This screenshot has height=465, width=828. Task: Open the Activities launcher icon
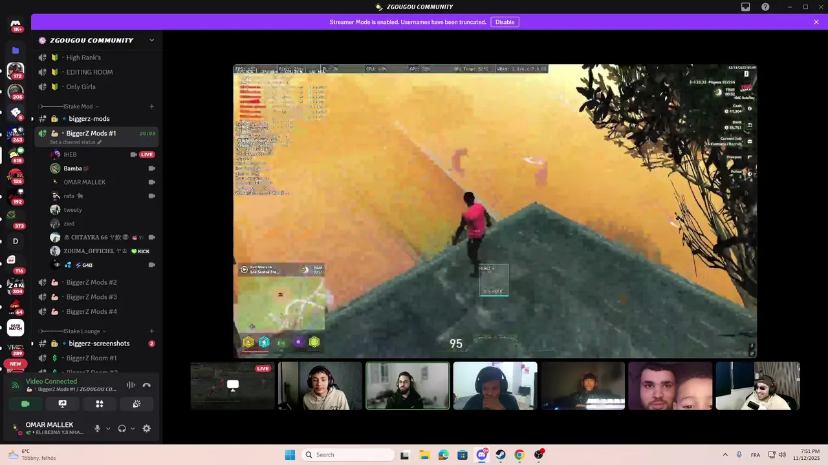(100, 404)
